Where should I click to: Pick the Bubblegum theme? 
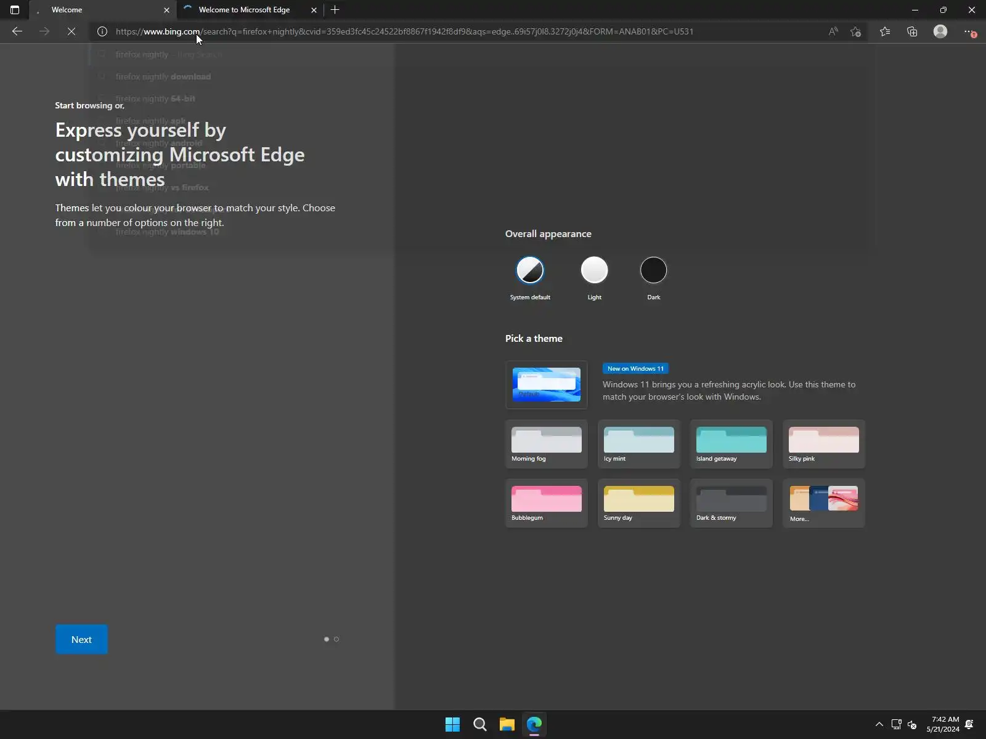[547, 503]
